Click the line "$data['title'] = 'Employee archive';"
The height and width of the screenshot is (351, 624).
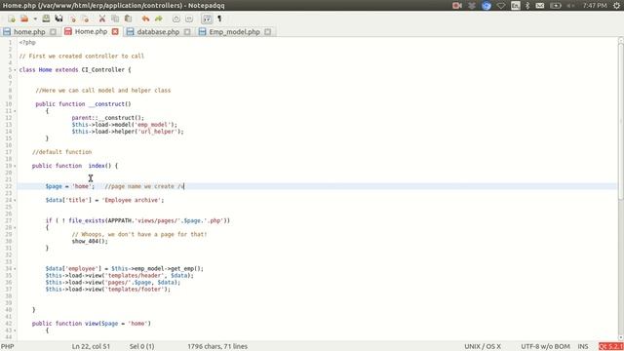click(104, 200)
